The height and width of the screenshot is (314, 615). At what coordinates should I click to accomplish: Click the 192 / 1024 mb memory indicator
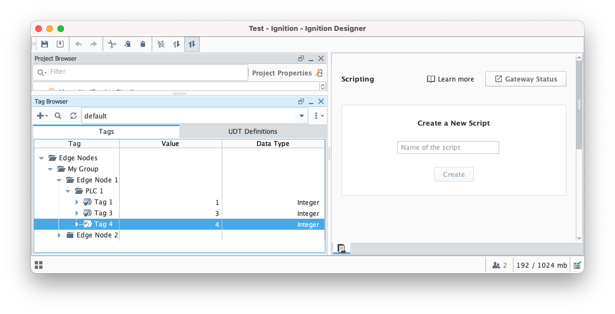click(x=542, y=265)
